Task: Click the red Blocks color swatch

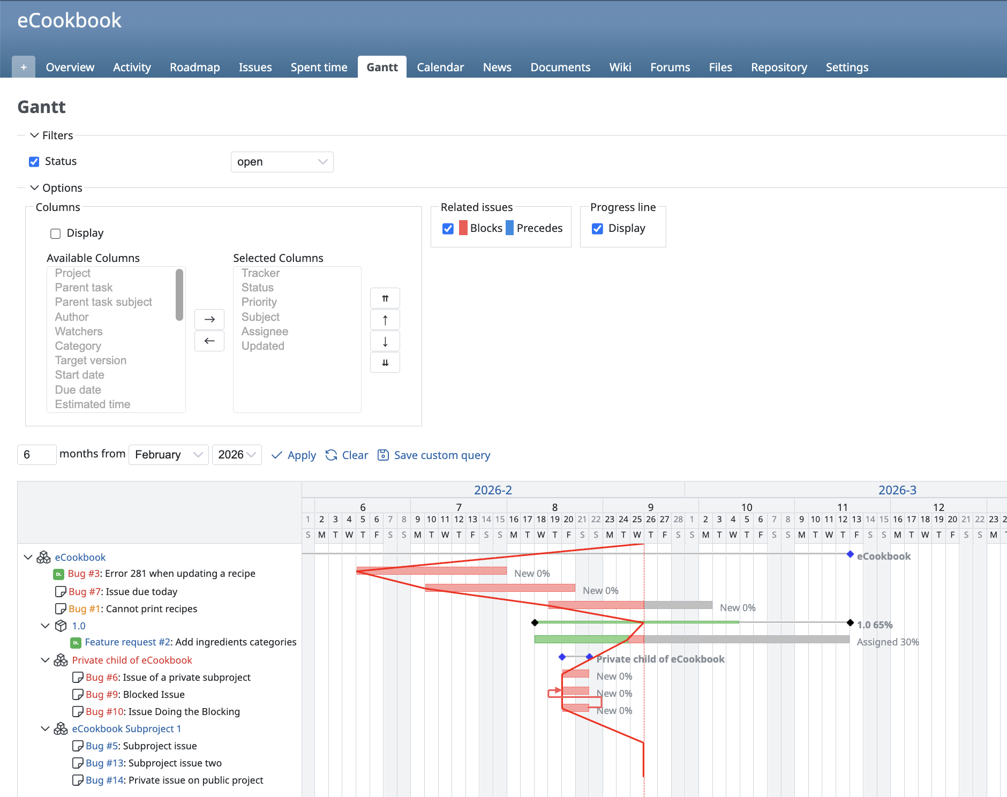Action: 463,228
